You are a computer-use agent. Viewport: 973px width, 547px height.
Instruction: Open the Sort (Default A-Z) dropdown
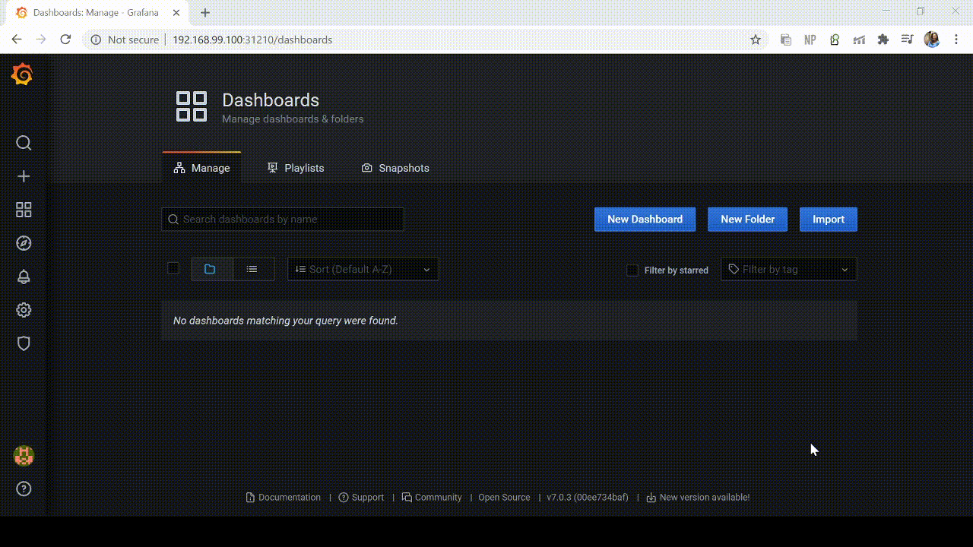363,269
